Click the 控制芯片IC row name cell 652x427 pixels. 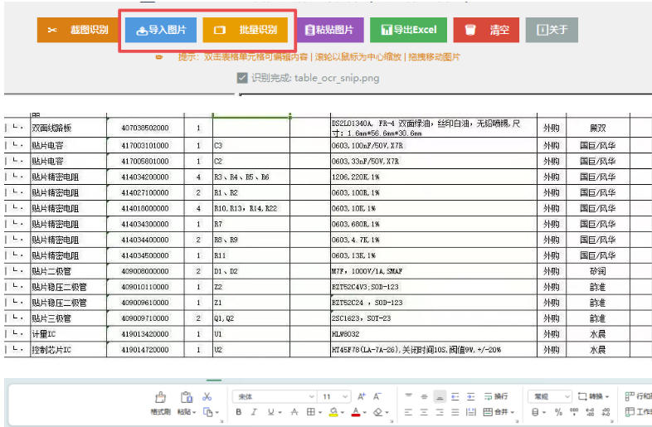point(68,350)
